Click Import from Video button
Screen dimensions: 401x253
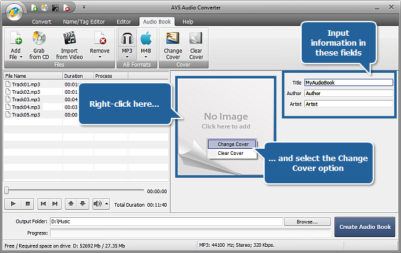click(x=69, y=45)
